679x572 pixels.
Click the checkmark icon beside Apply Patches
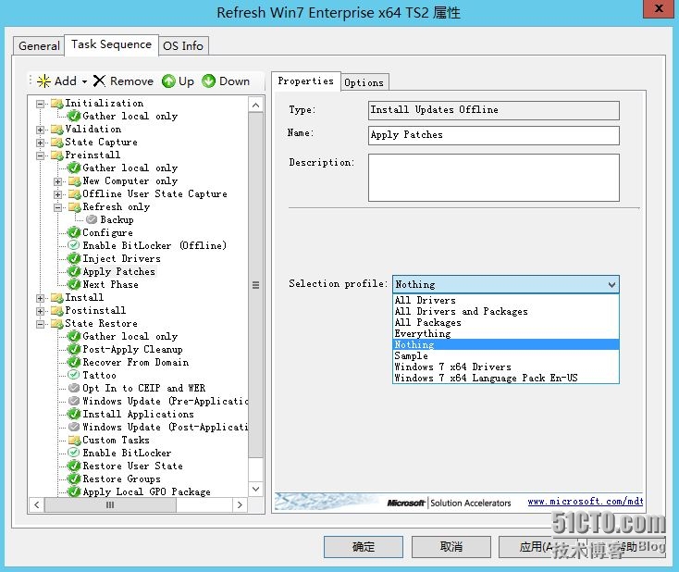pyautogui.click(x=75, y=272)
